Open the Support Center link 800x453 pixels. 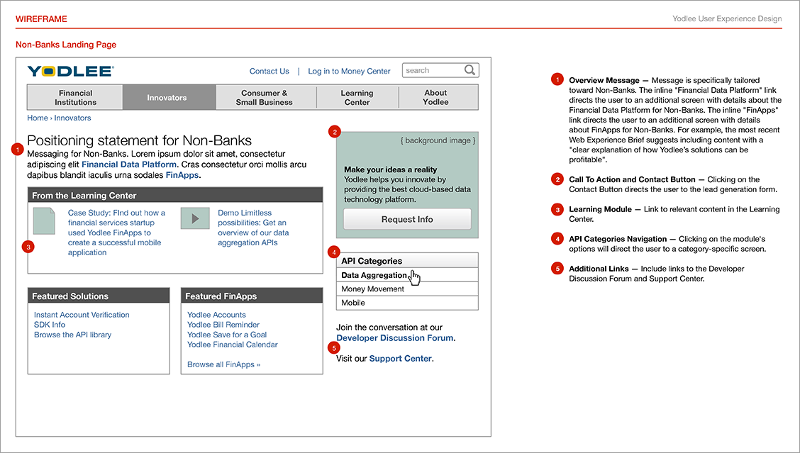click(401, 359)
